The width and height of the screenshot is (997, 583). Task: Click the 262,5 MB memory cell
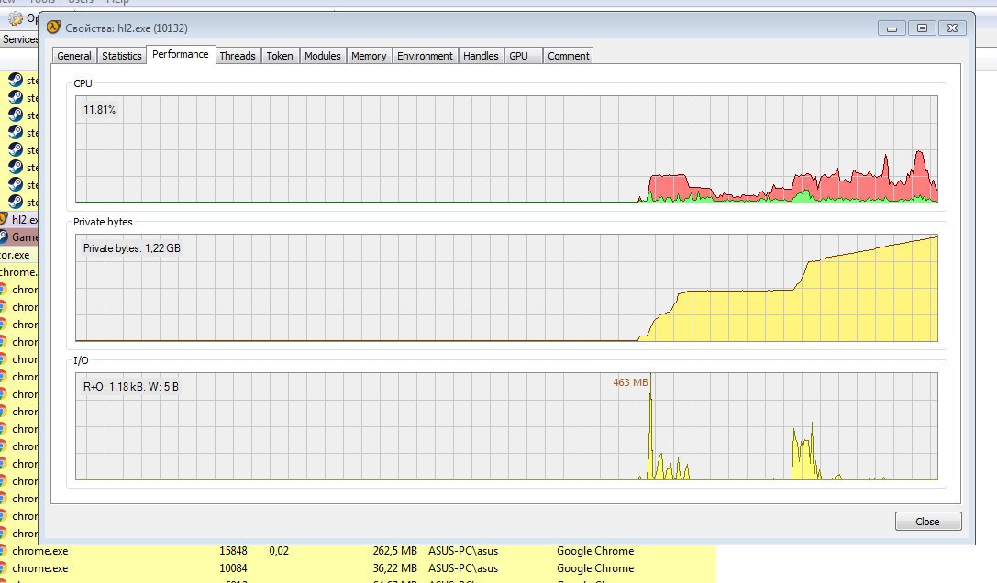(395, 551)
